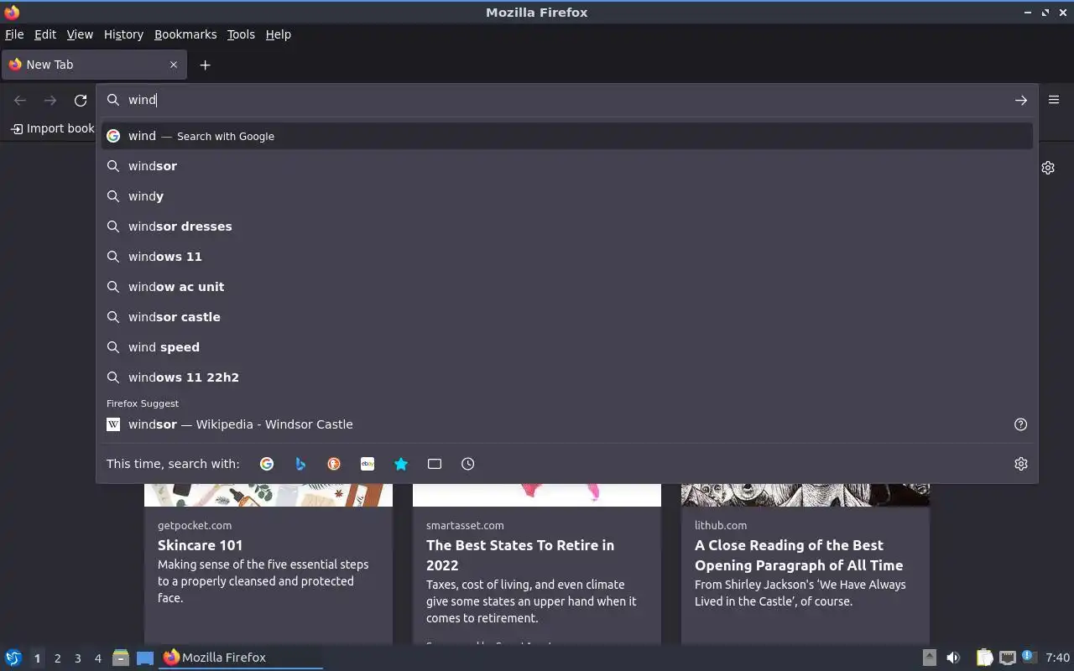Click network status tray icon
Image resolution: width=1074 pixels, height=671 pixels.
(x=1008, y=658)
